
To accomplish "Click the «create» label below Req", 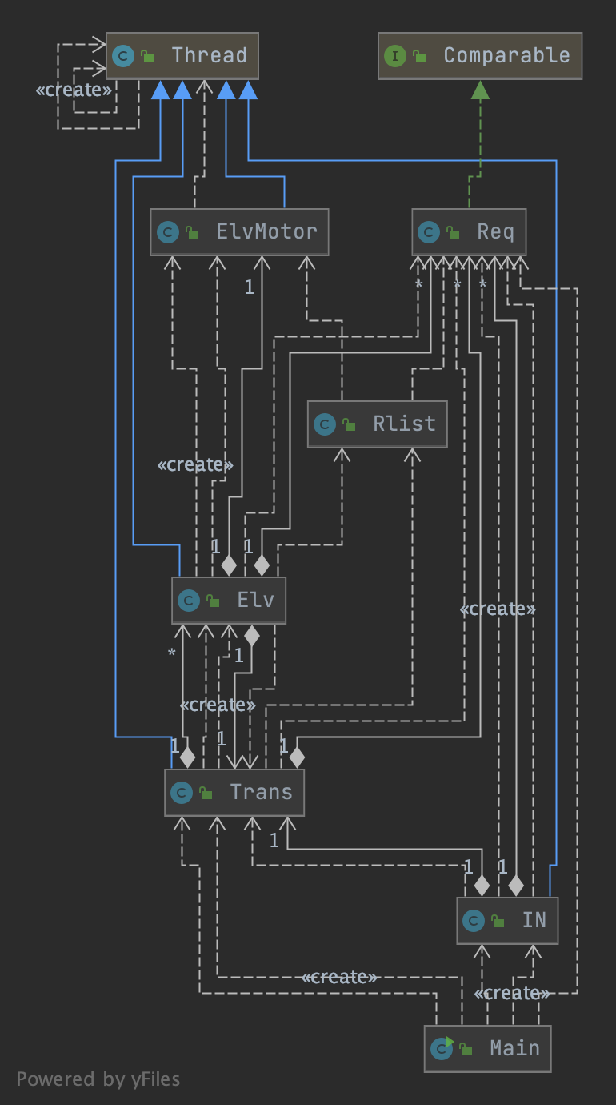I will point(497,609).
